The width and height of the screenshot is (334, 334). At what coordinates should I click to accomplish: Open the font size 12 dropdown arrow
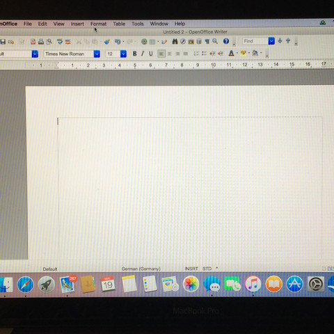tap(123, 54)
